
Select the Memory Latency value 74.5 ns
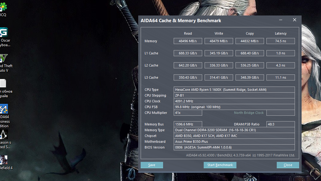tap(280, 41)
